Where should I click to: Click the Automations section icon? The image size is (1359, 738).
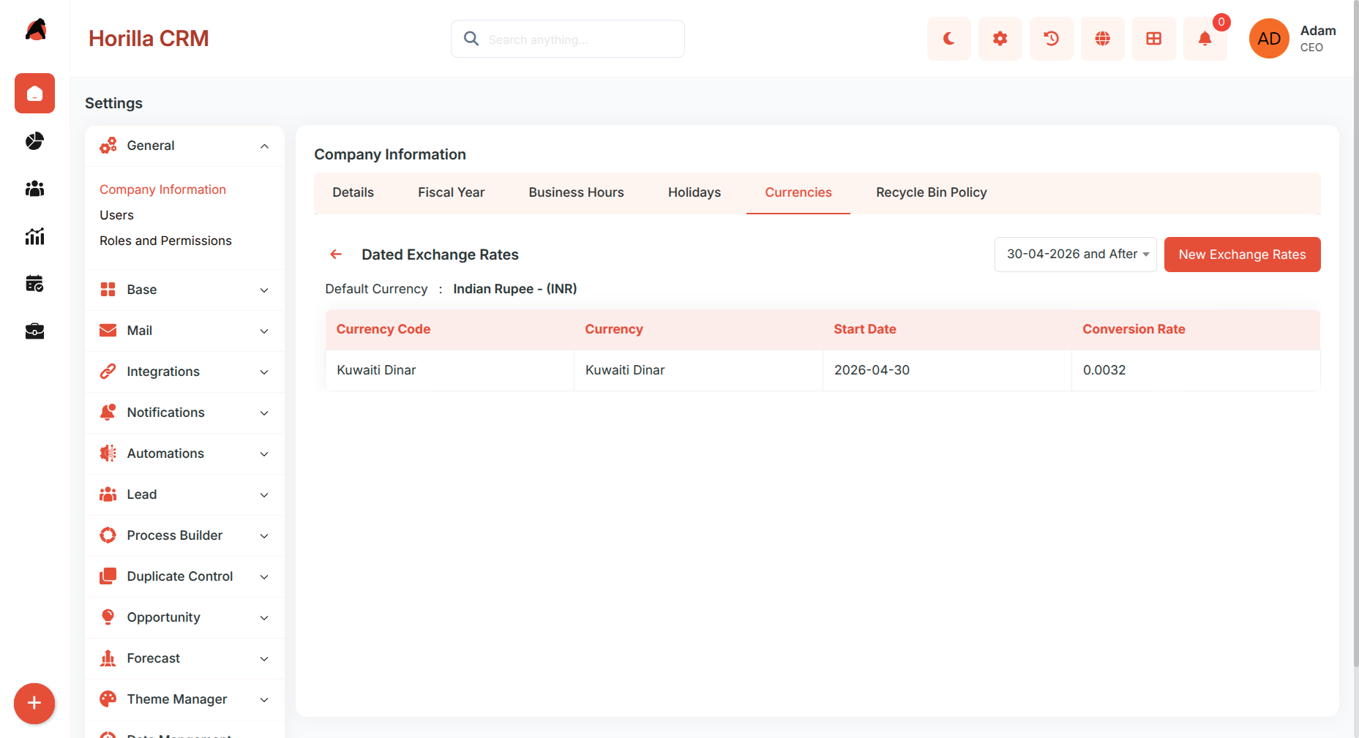click(x=108, y=453)
